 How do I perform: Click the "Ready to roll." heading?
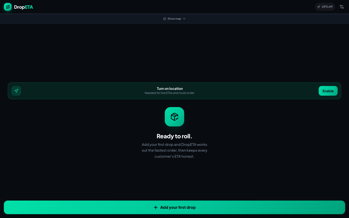point(174,136)
